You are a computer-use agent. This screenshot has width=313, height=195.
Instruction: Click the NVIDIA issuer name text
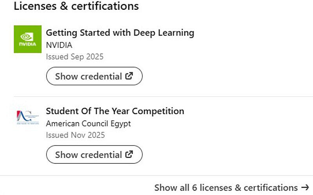click(x=59, y=45)
